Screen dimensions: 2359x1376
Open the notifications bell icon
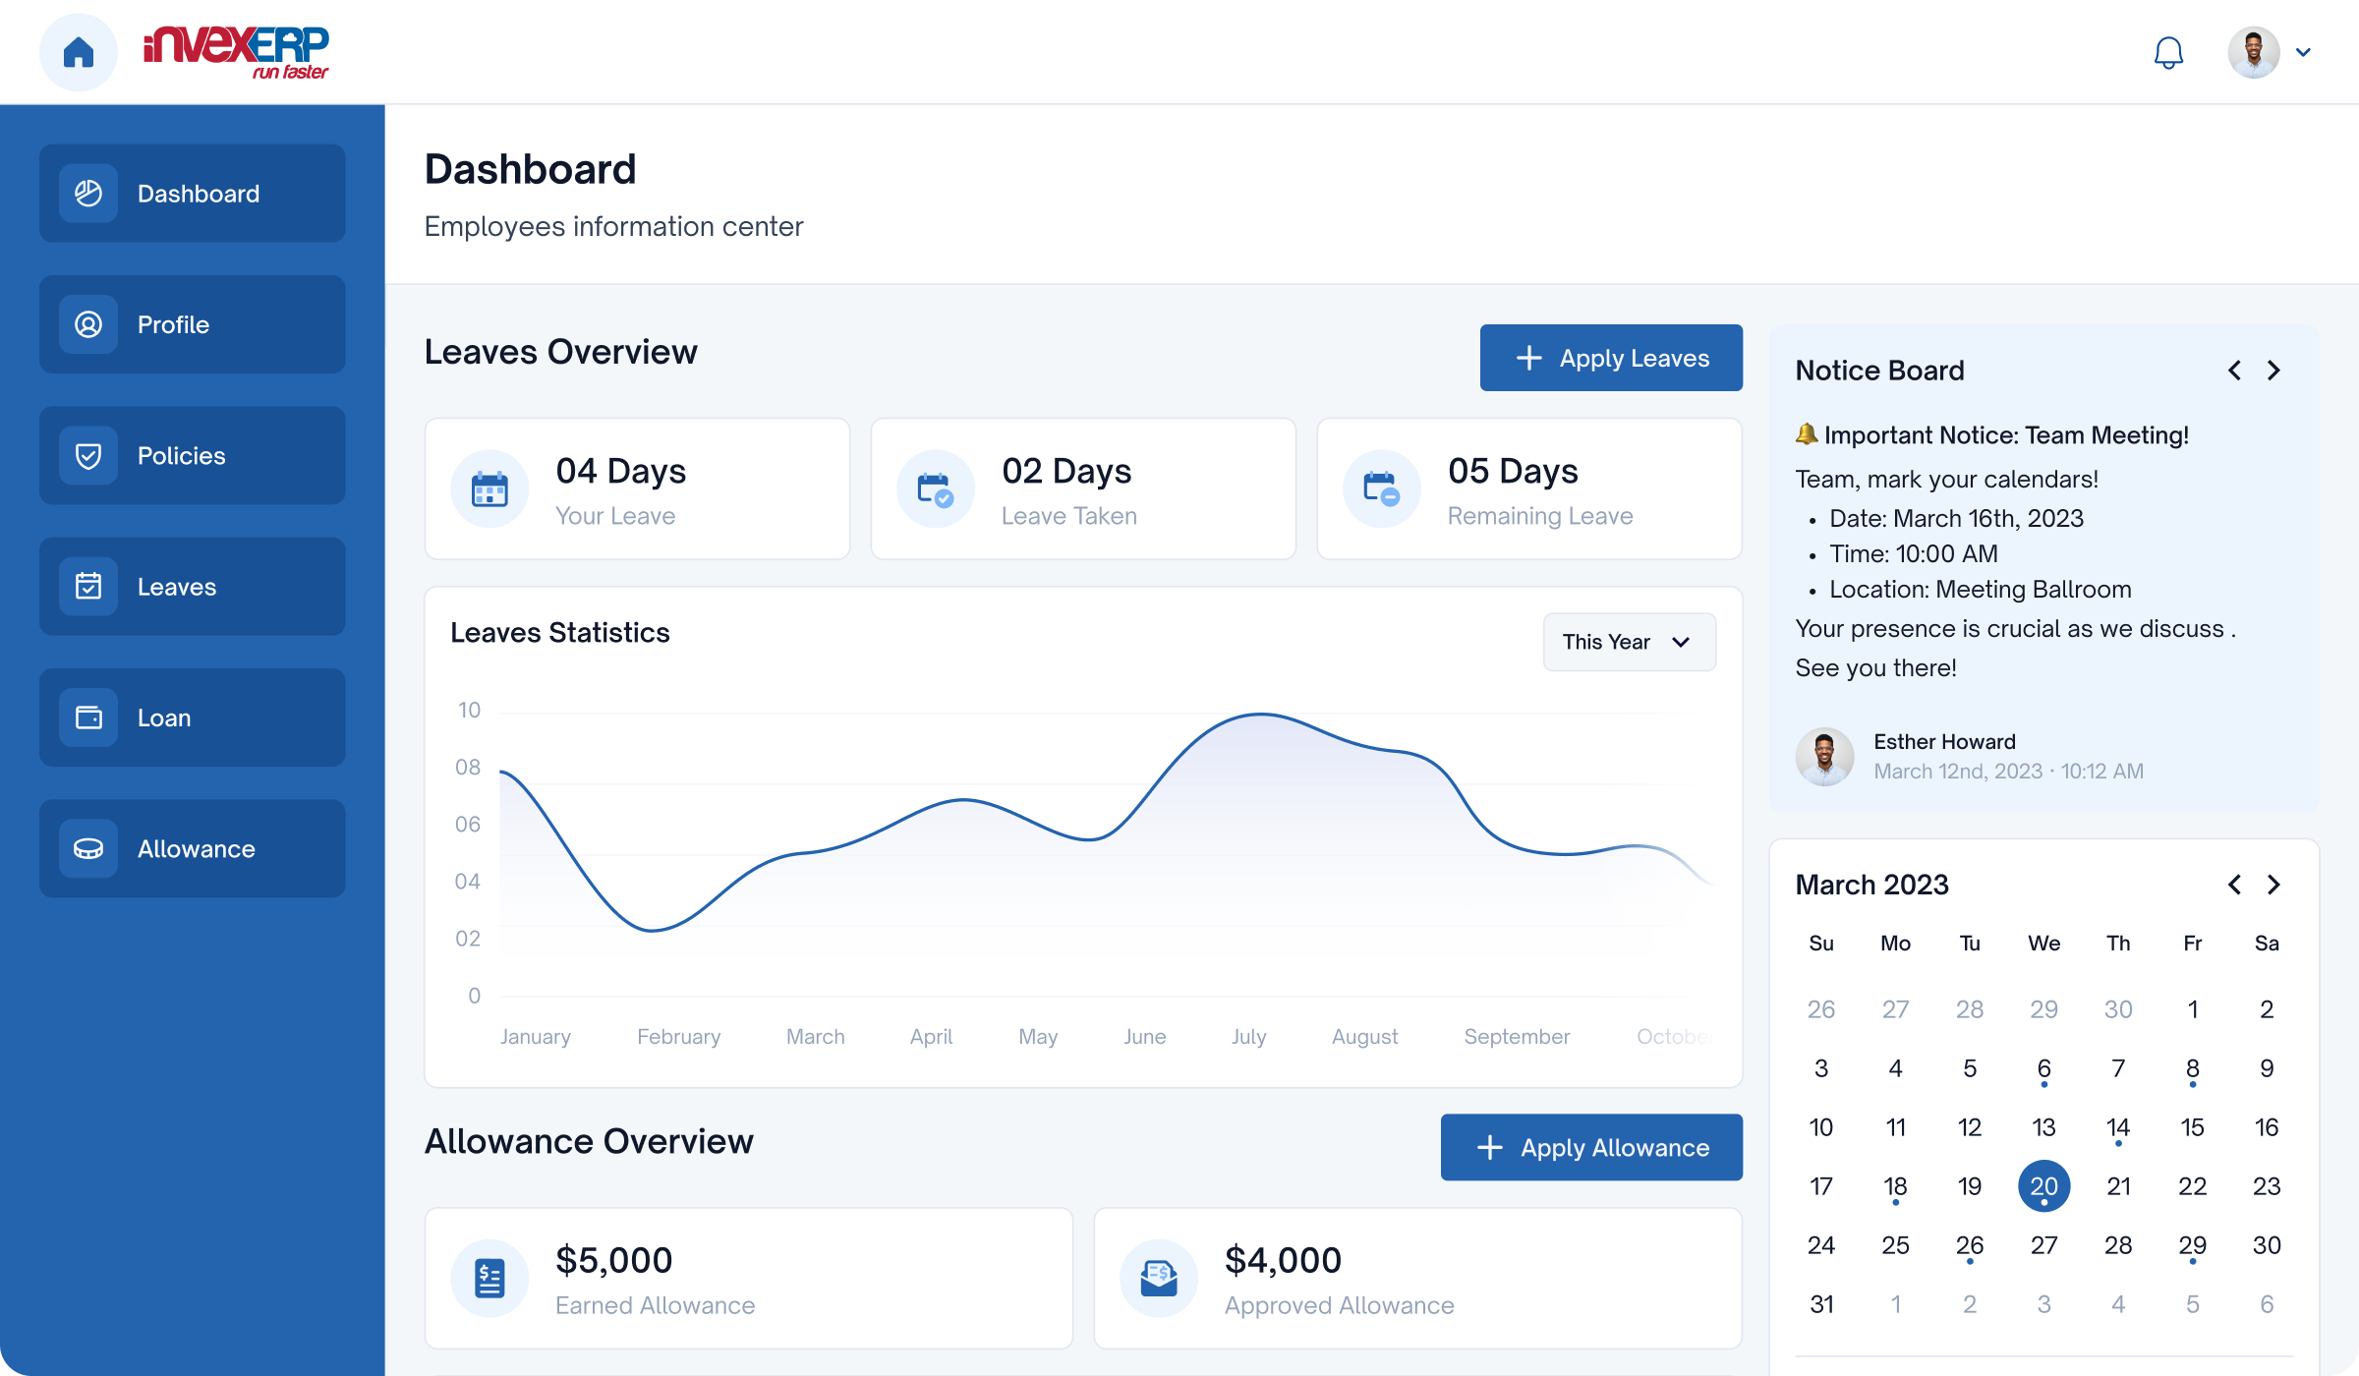(2168, 52)
